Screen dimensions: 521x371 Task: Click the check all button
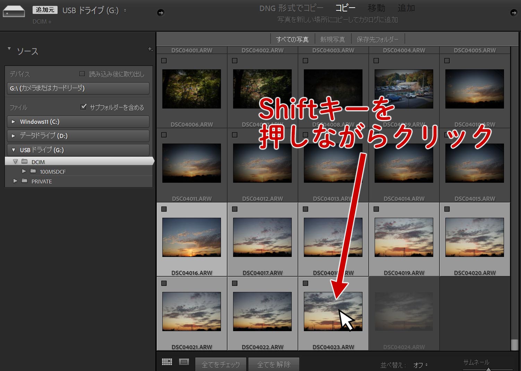coord(221,364)
